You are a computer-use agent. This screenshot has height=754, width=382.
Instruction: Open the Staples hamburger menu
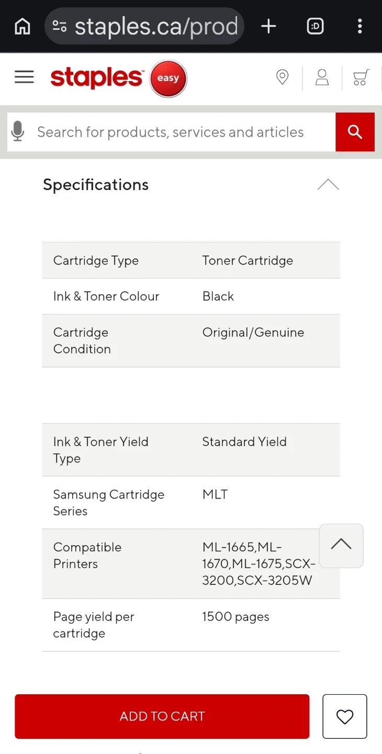pos(24,77)
